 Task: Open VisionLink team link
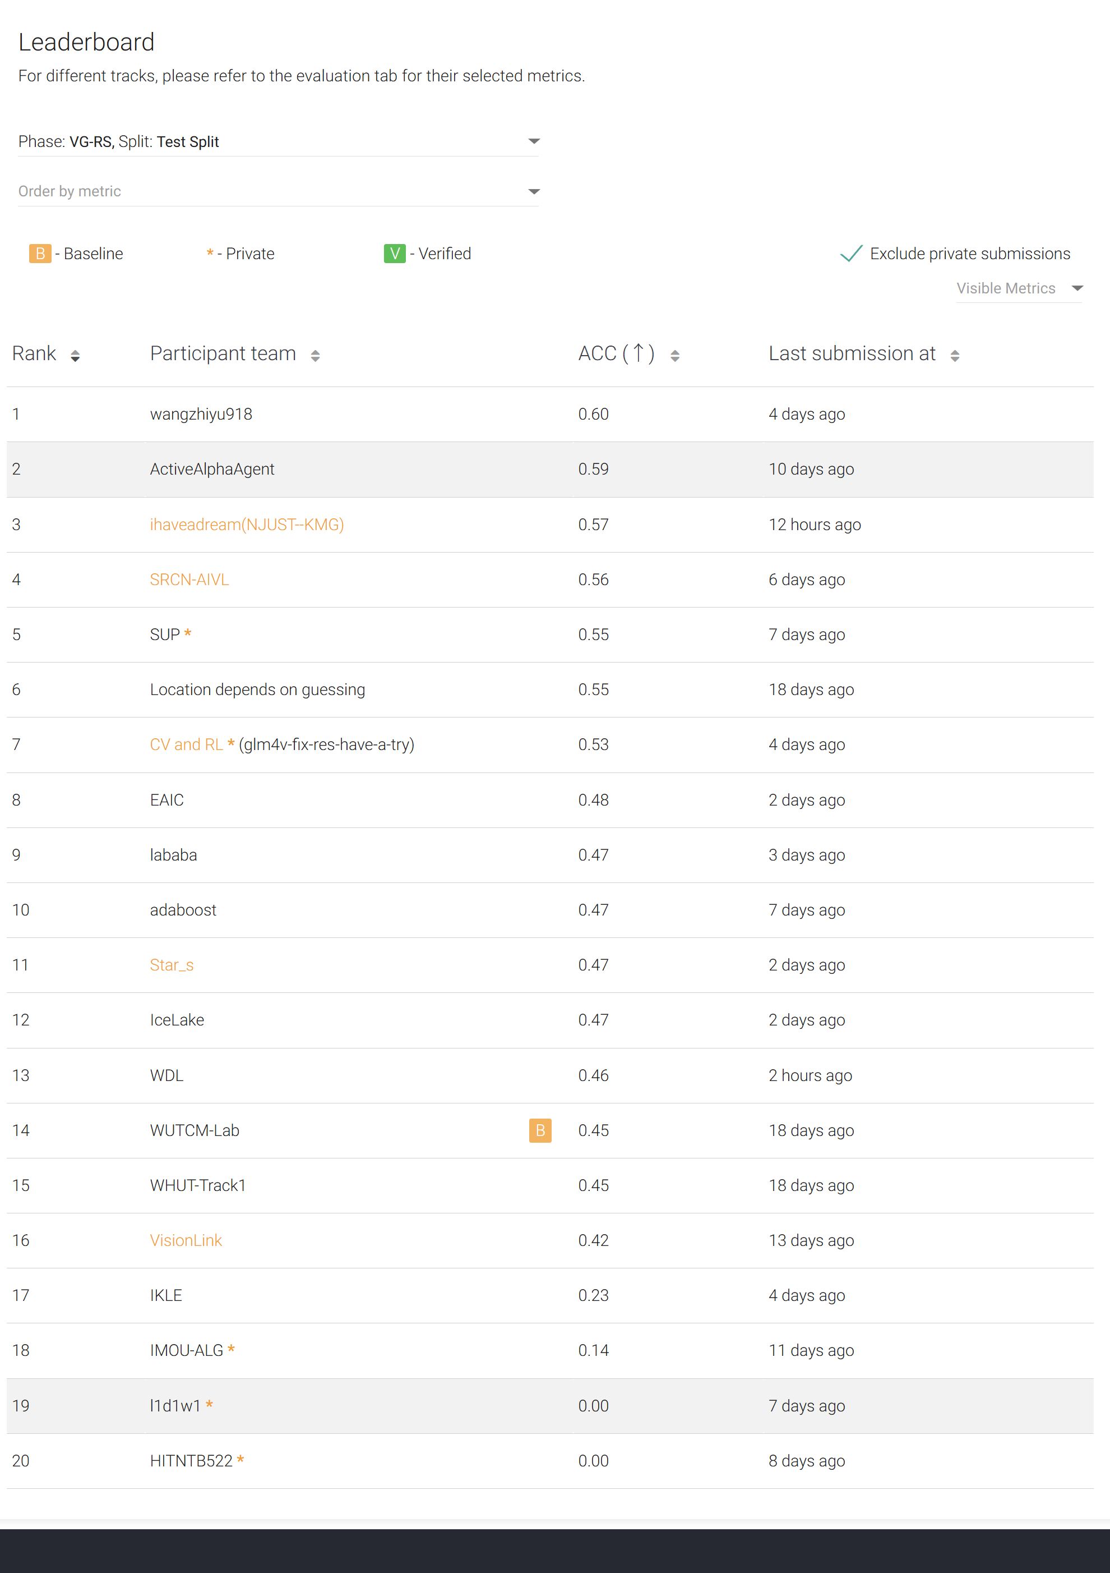[186, 1241]
